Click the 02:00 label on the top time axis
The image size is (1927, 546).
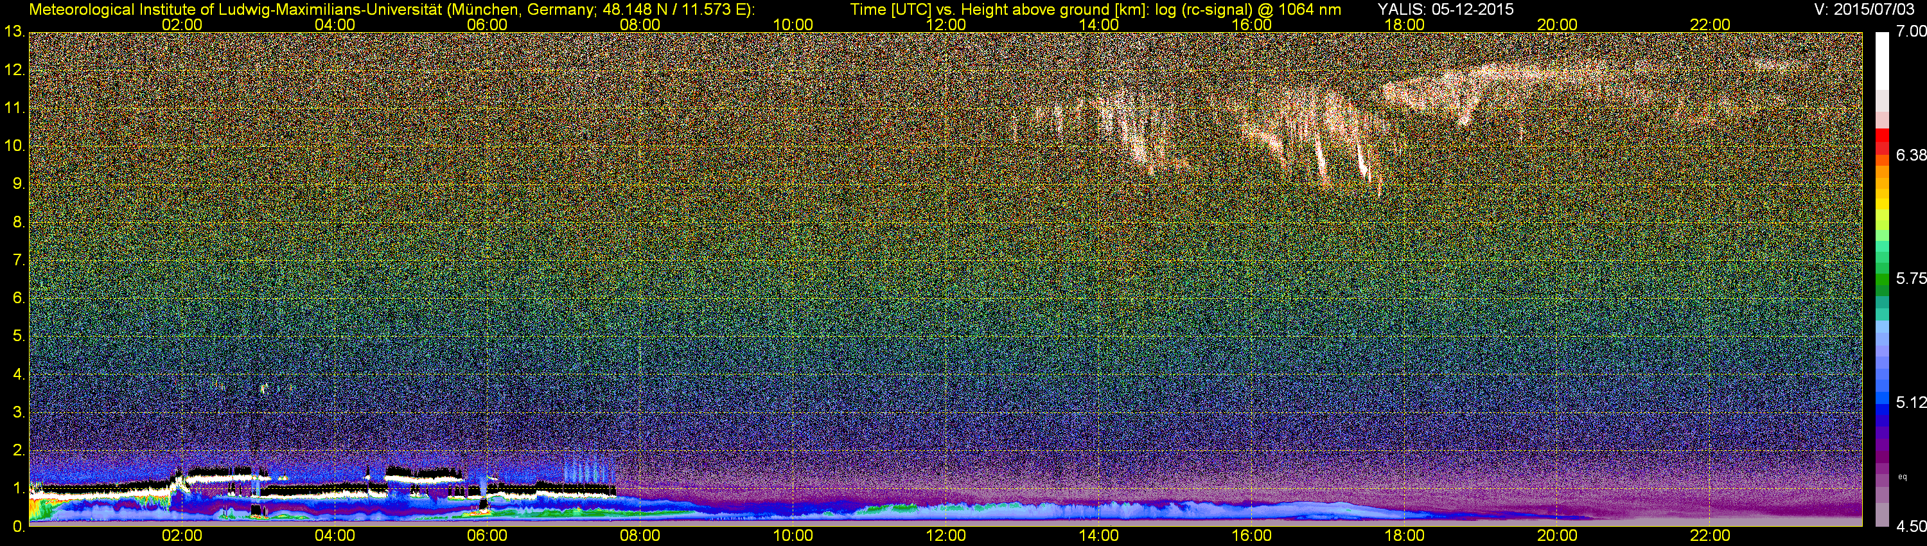182,24
